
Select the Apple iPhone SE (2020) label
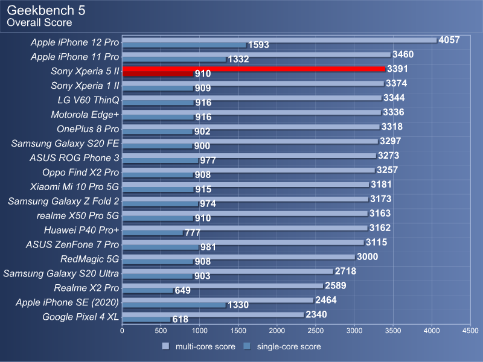68,303
